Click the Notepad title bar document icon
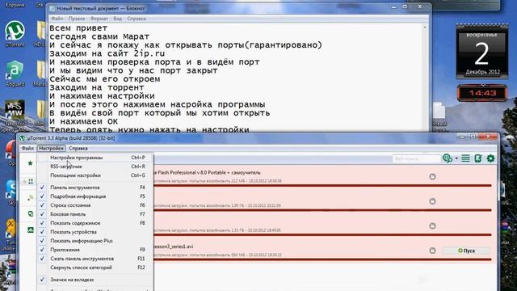This screenshot has height=291, width=517. tap(53, 9)
